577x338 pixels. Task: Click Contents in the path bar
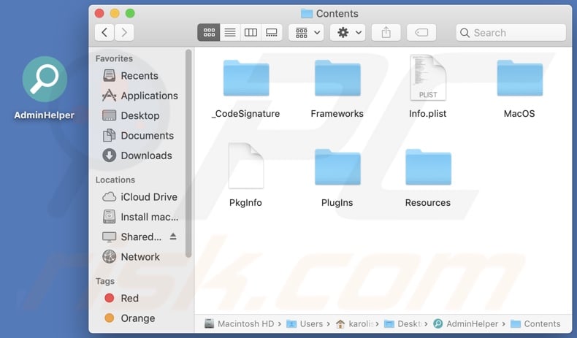(x=535, y=323)
